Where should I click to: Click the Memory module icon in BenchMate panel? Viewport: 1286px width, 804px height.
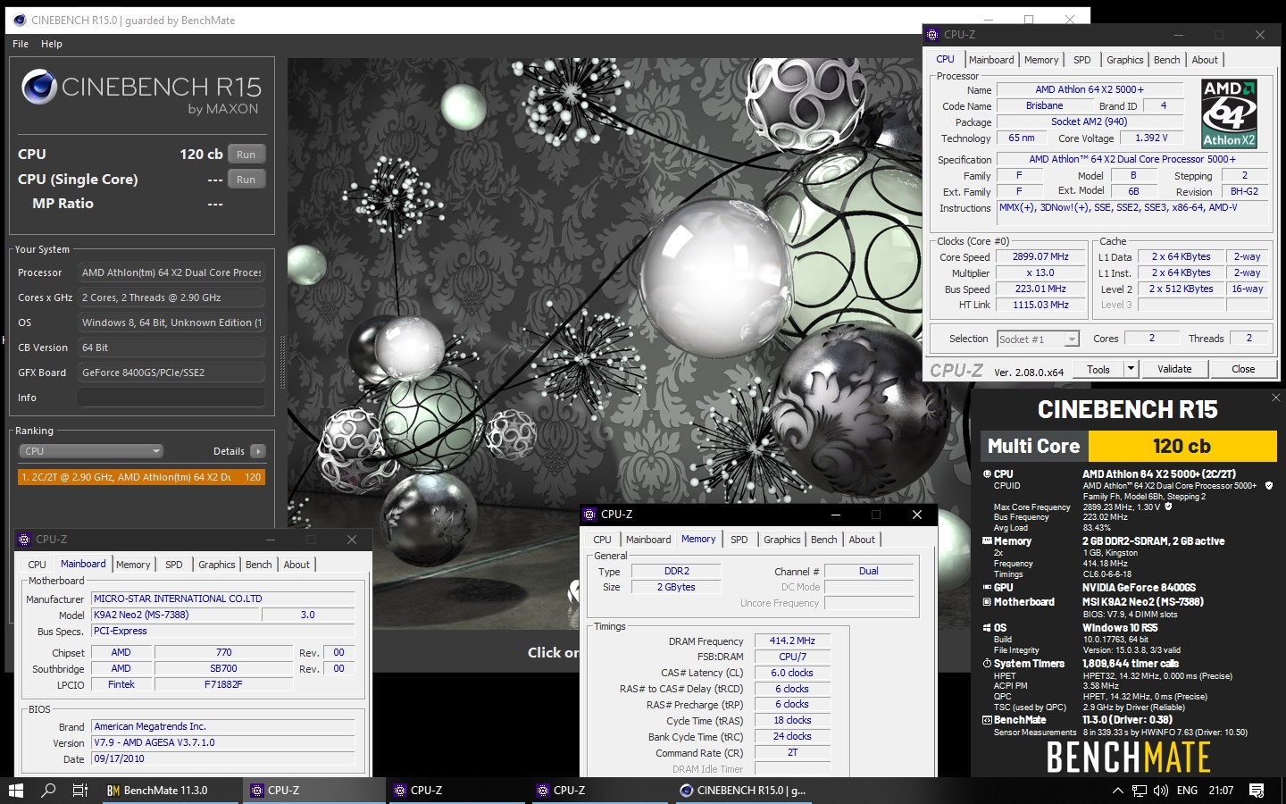pos(987,541)
